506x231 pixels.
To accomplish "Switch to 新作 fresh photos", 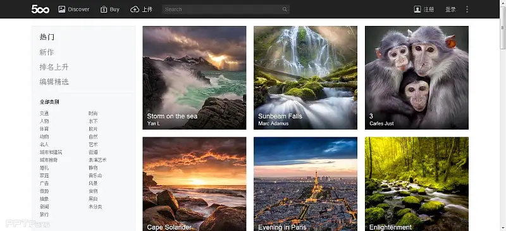I will (x=47, y=52).
